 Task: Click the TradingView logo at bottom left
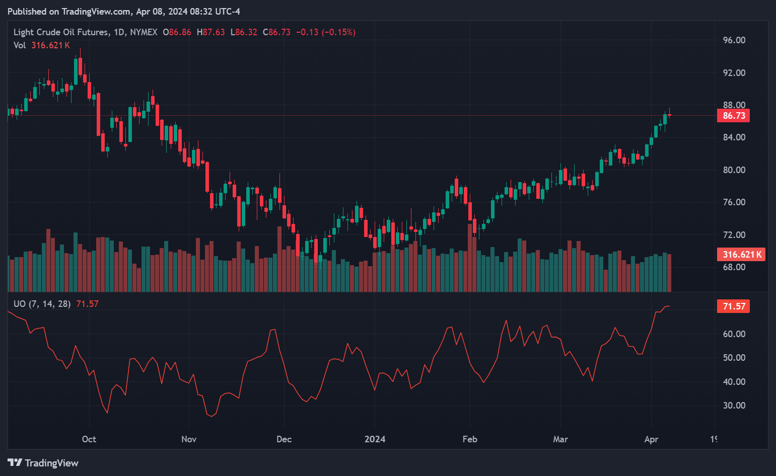pyautogui.click(x=15, y=462)
